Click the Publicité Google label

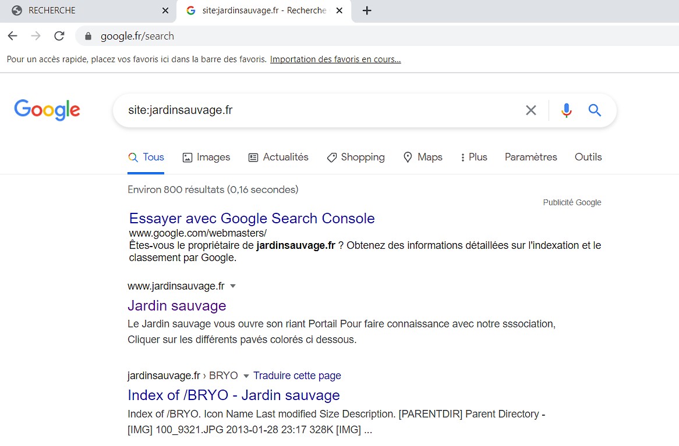(x=572, y=202)
